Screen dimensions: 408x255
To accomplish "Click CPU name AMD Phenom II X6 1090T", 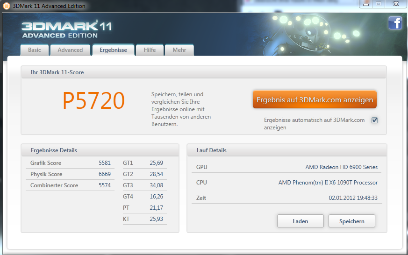I will pyautogui.click(x=328, y=183).
